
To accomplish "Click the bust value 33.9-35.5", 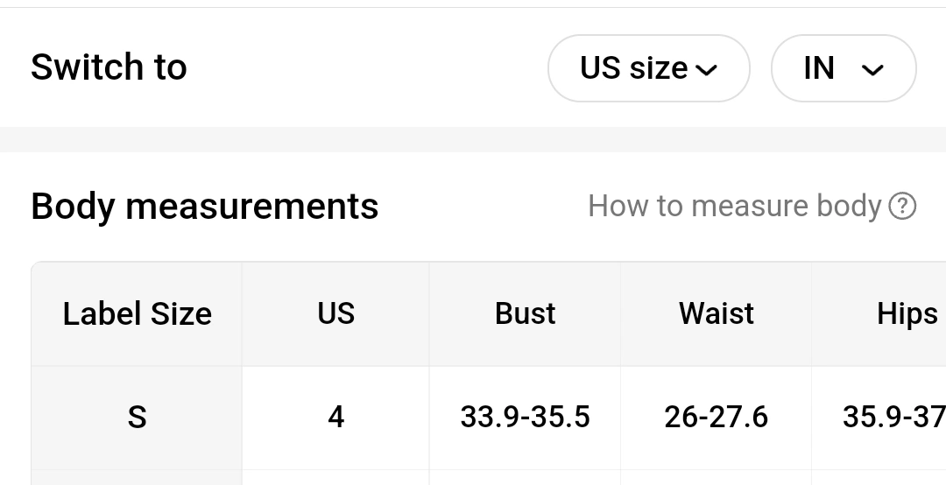I will point(525,418).
